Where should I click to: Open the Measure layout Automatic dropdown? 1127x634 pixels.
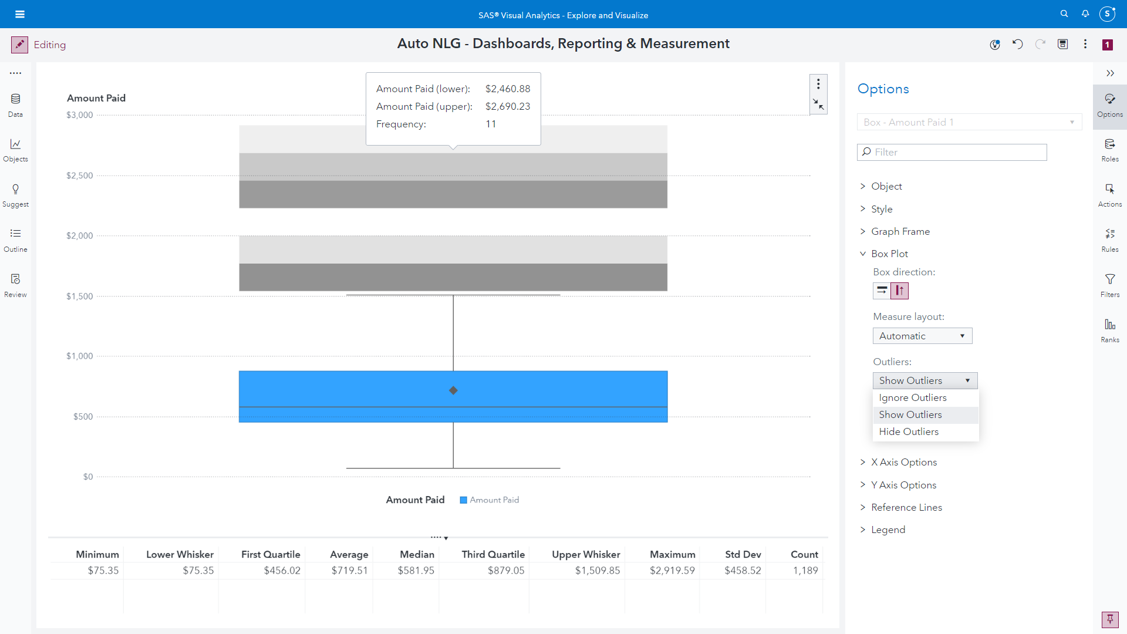(x=922, y=336)
